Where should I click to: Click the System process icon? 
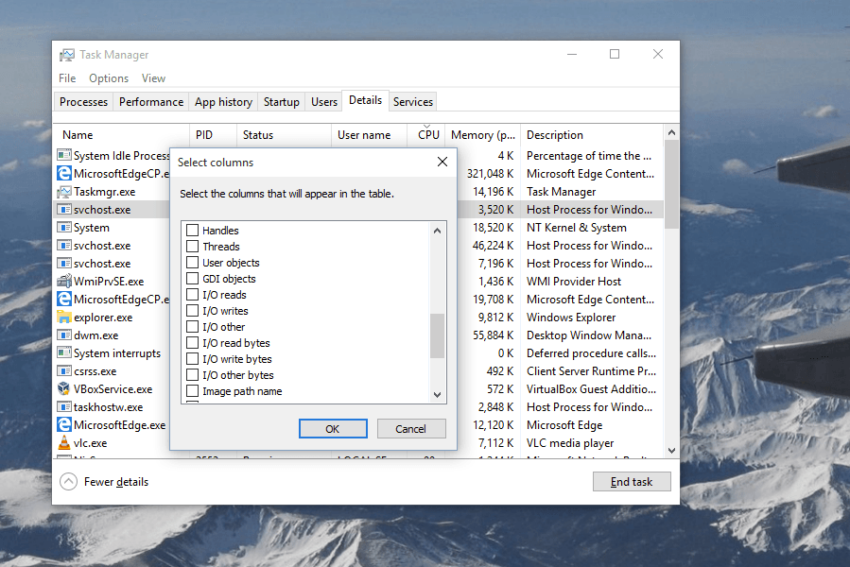coord(64,227)
